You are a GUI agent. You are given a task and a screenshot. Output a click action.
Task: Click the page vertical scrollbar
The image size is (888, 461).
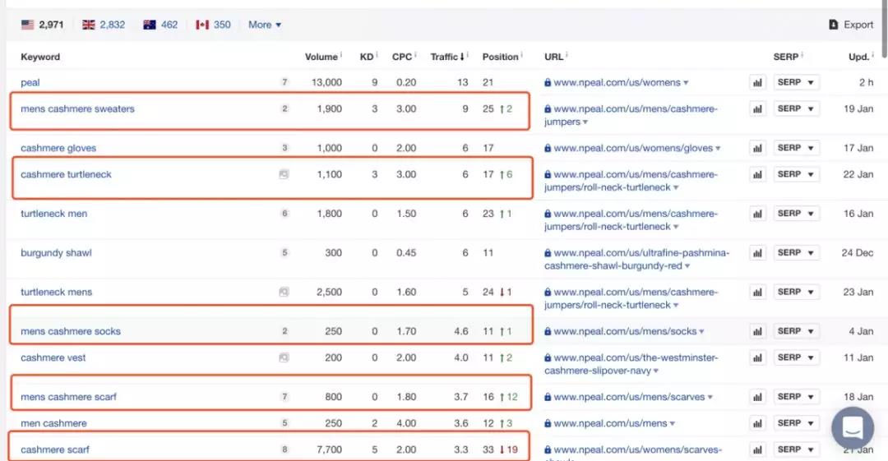tap(885, 28)
